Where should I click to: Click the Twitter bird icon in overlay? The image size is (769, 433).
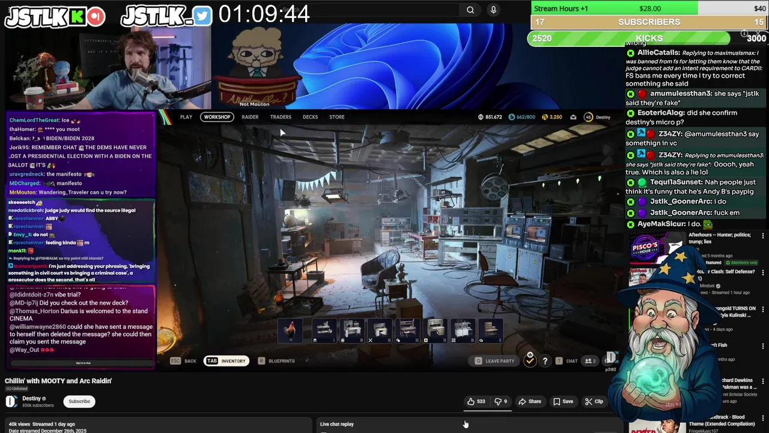click(202, 16)
